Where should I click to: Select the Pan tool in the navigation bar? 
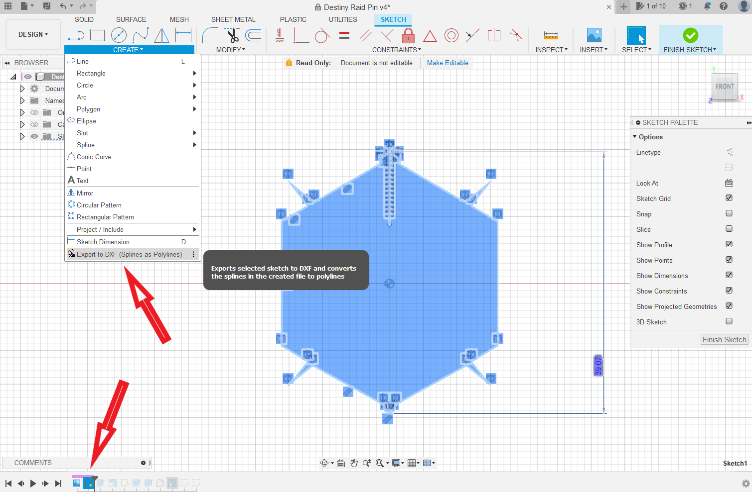[354, 463]
